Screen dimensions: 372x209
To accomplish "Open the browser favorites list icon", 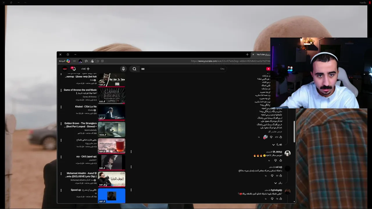I will tap(86, 61).
